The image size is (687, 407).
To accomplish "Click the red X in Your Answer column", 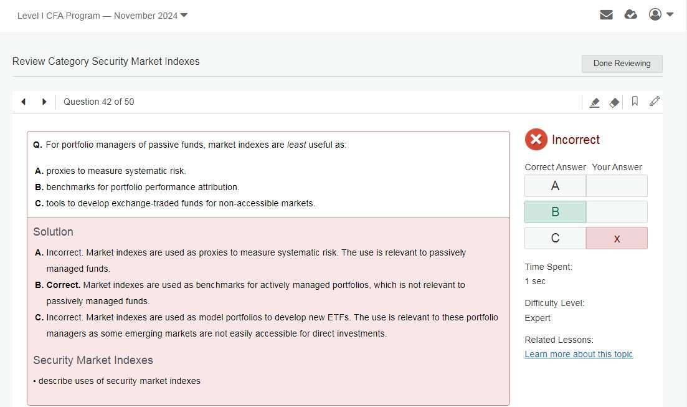I will coord(617,238).
